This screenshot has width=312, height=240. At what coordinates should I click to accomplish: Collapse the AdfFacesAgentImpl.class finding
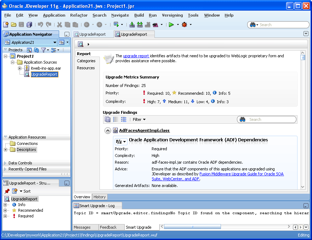108,130
